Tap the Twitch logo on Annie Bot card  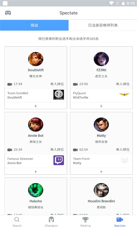[x=59, y=160]
